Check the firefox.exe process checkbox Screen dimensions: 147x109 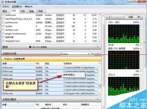pyautogui.click(x=3, y=15)
